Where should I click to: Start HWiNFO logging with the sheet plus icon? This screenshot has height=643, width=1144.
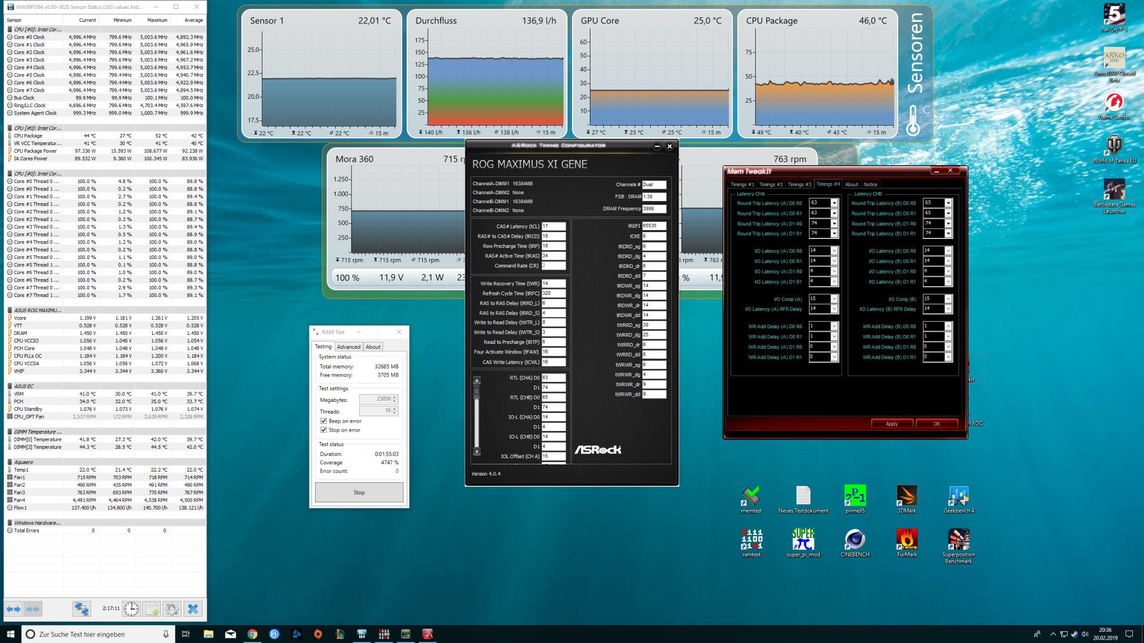[x=152, y=609]
